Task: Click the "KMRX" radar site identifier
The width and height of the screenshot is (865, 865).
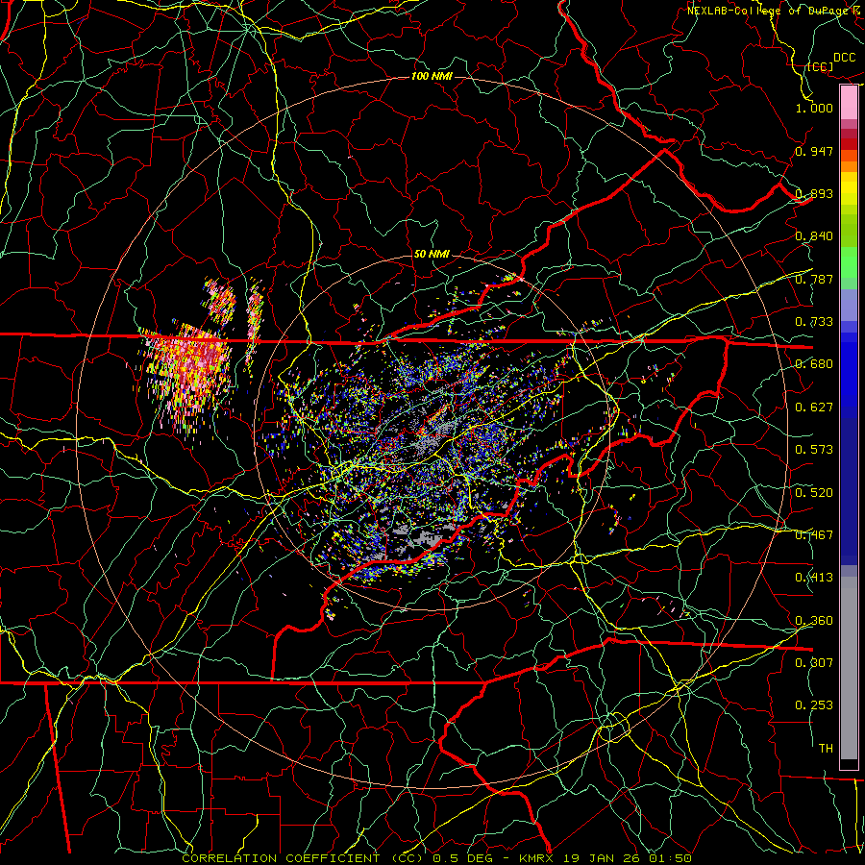Action: point(537,858)
